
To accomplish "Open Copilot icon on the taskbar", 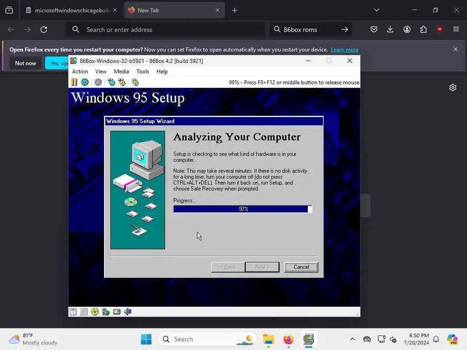I will pos(452,339).
